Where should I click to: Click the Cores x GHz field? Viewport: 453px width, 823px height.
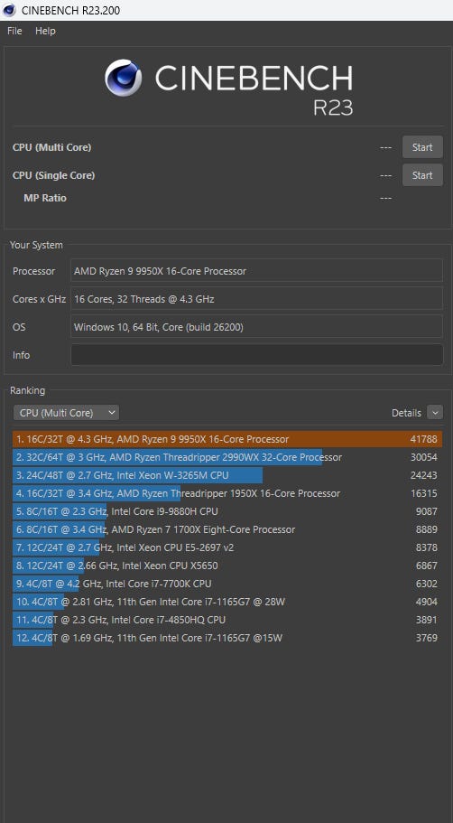(x=257, y=299)
